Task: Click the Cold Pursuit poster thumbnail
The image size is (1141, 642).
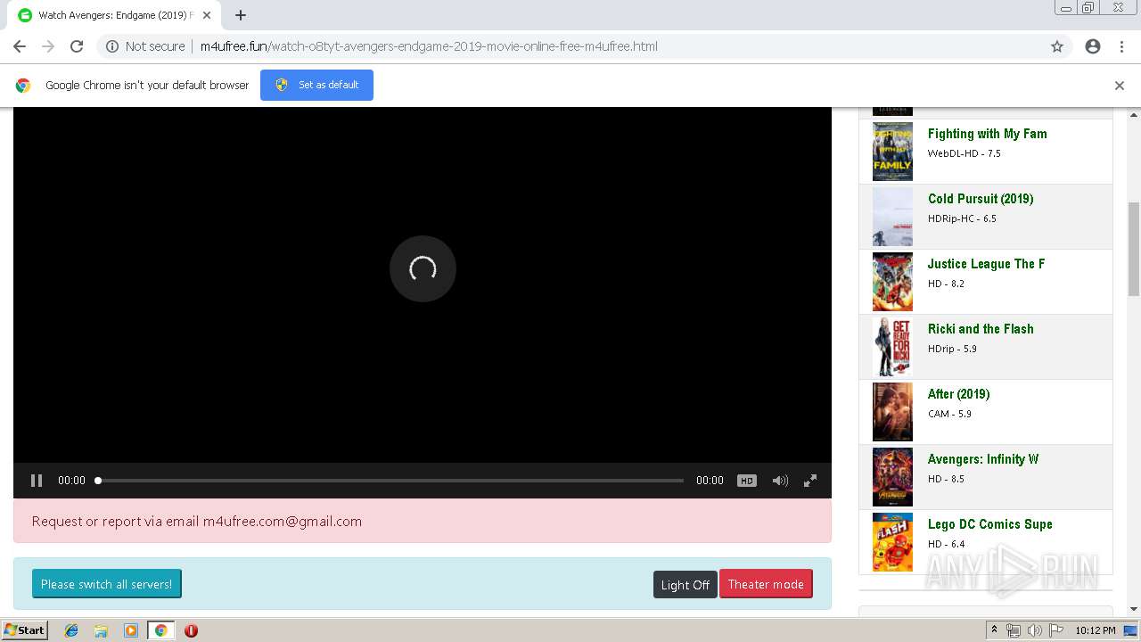Action: [892, 217]
